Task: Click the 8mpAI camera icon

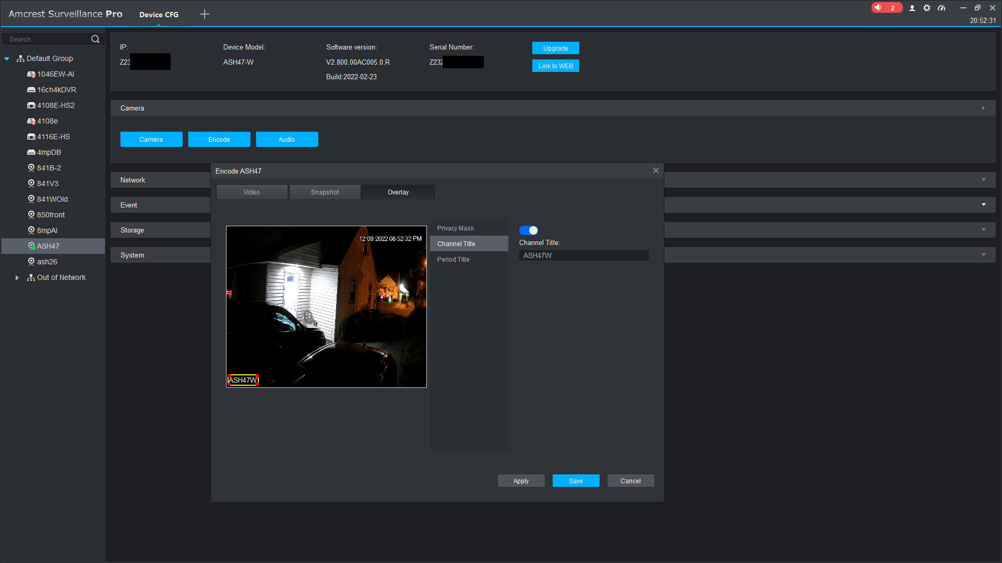Action: tap(31, 230)
